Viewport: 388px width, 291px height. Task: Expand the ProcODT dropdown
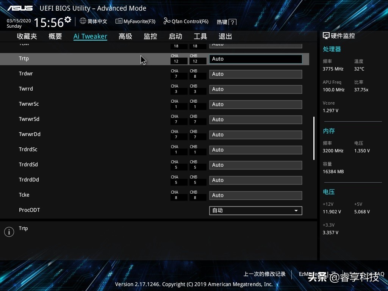coord(255,211)
